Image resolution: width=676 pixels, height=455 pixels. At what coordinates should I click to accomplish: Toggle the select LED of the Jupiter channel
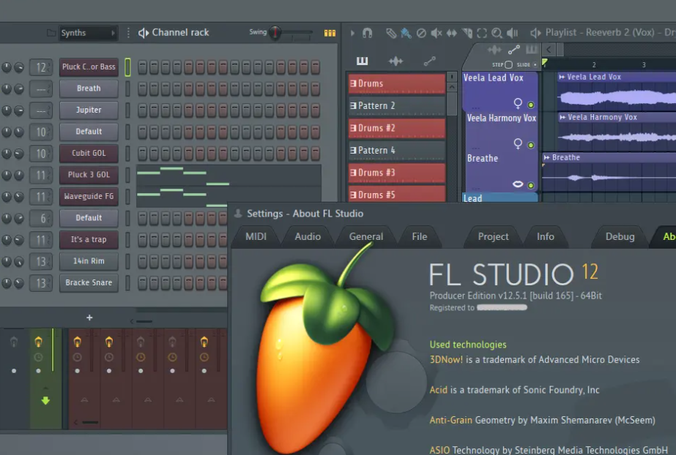pos(127,110)
